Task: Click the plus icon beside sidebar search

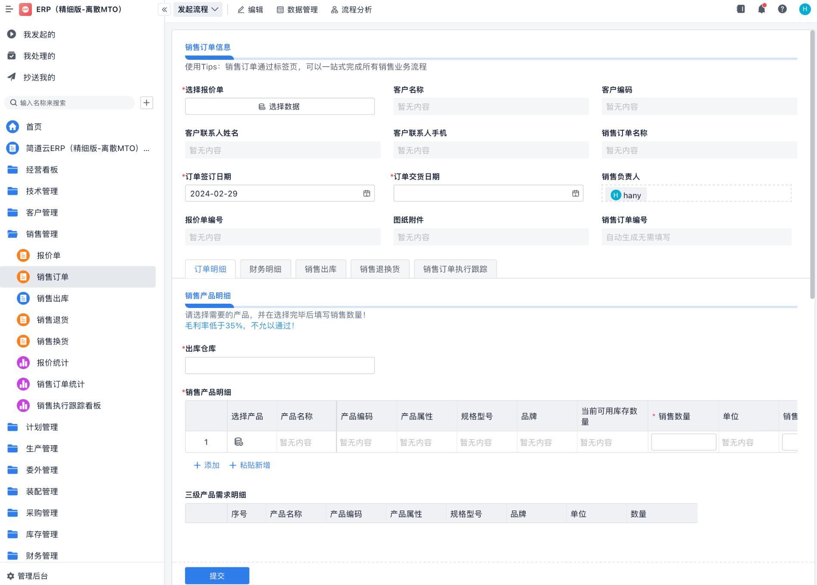Action: pyautogui.click(x=147, y=103)
